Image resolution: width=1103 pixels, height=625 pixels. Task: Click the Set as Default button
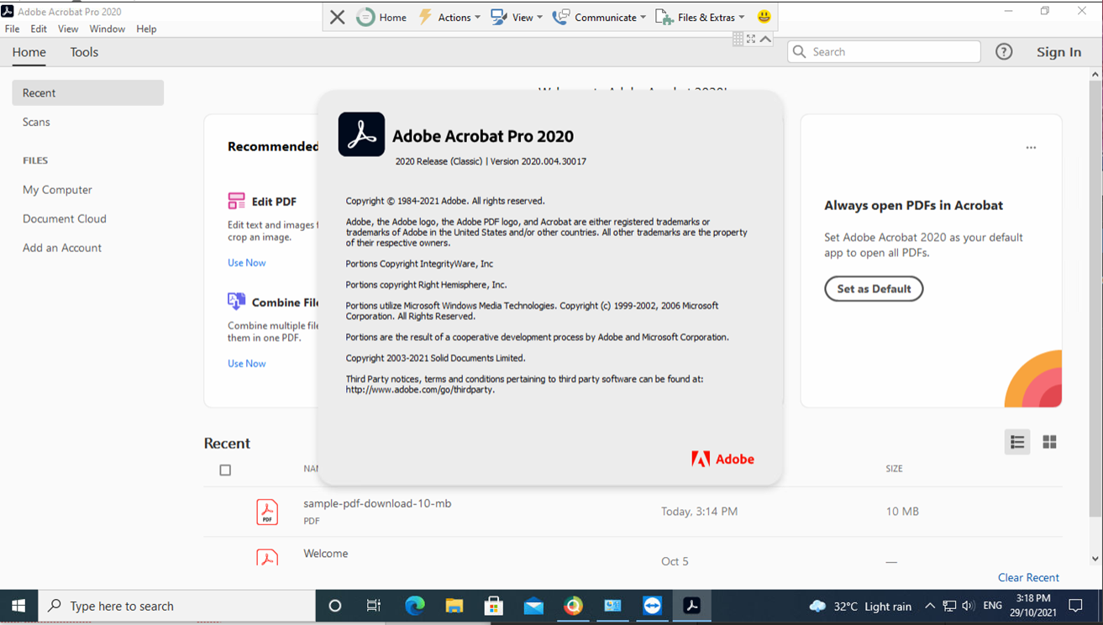[874, 288]
